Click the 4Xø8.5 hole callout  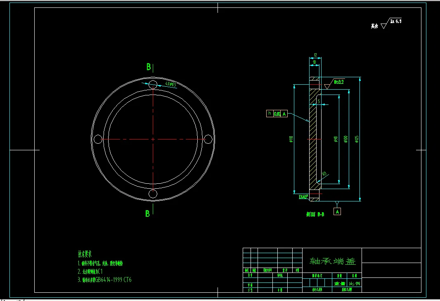(170, 84)
